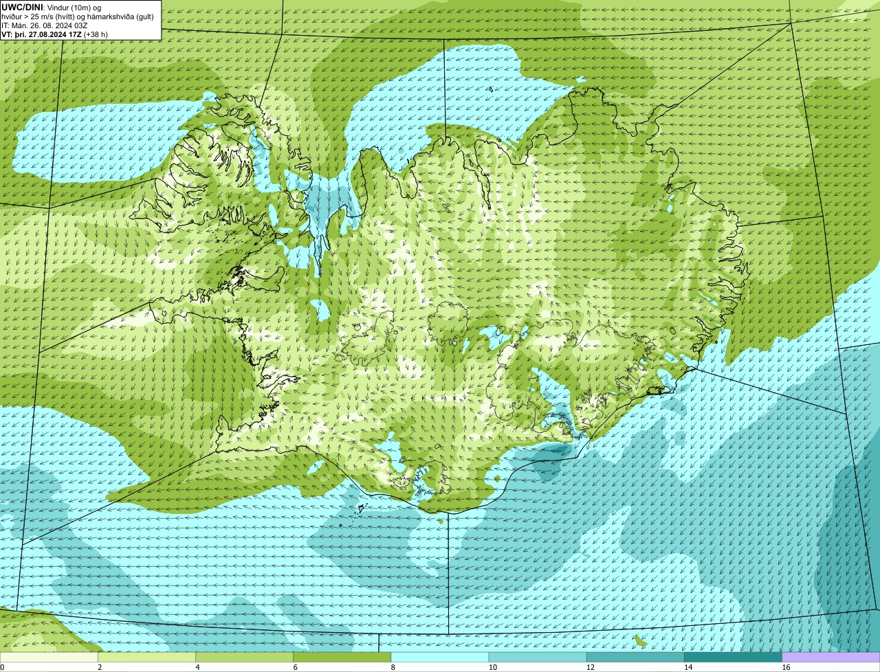Viewport: 880px width, 672px height.
Task: Click the legend scale label "16"
Action: coord(786,667)
